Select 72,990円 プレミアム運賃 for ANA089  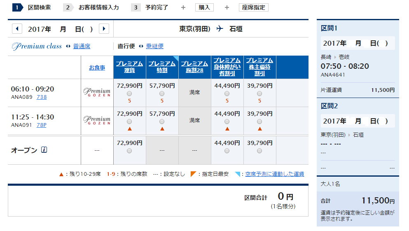tap(129, 93)
